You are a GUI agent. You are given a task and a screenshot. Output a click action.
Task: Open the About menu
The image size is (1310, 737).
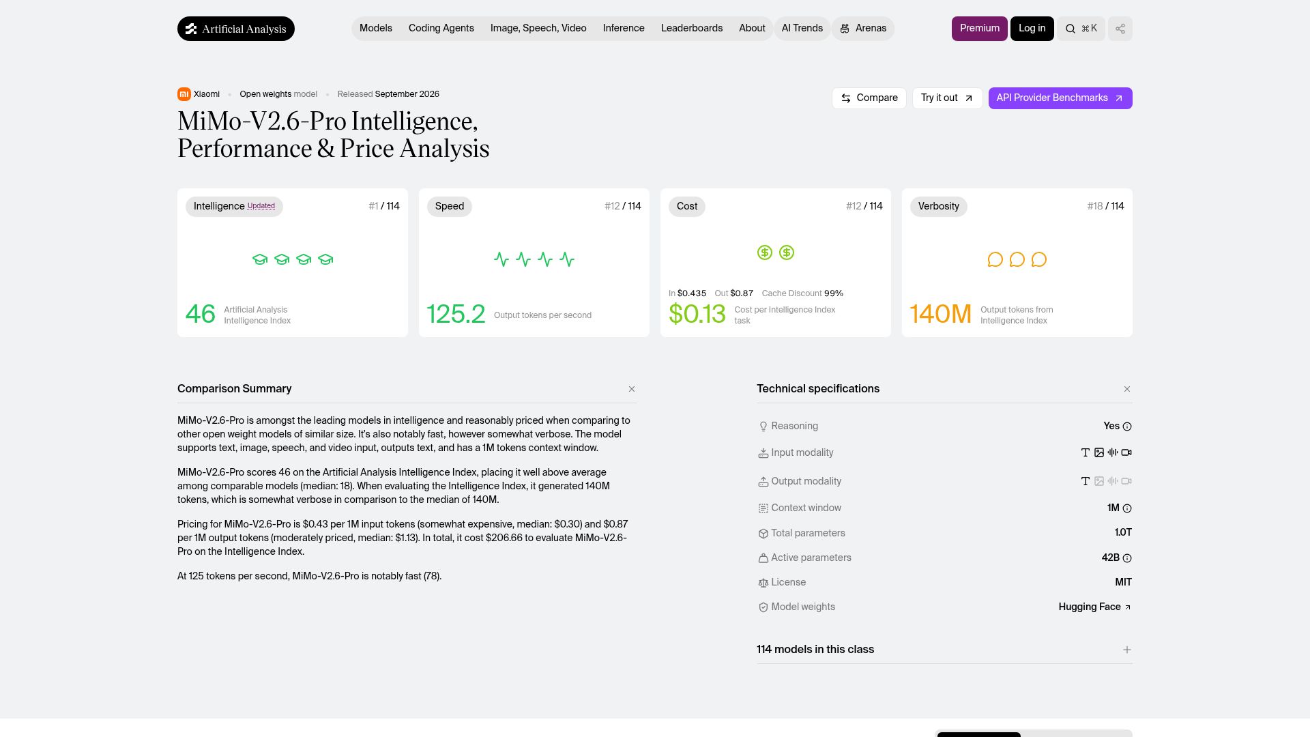pos(752,29)
